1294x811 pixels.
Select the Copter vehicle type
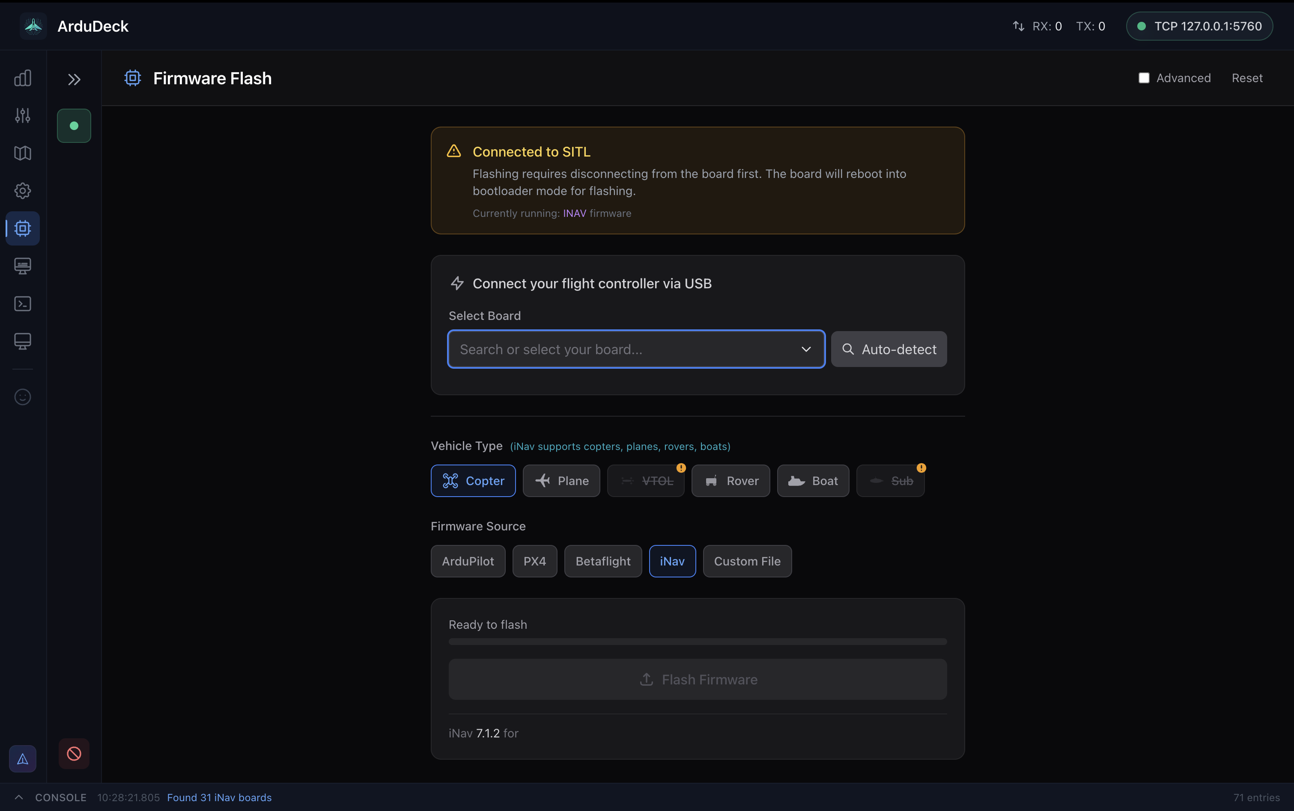click(473, 481)
